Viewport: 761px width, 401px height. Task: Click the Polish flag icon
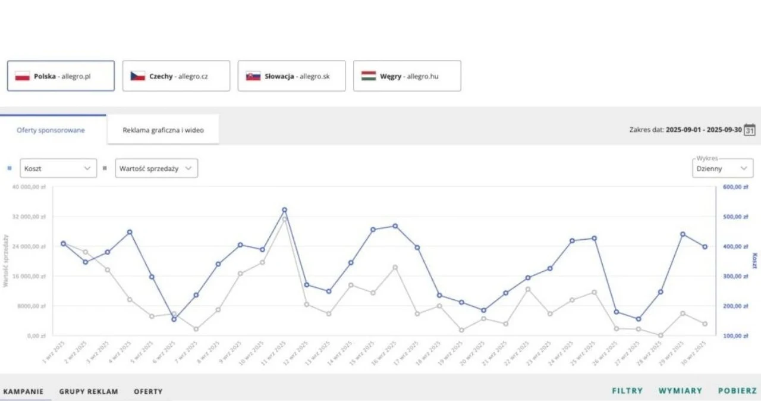click(23, 76)
